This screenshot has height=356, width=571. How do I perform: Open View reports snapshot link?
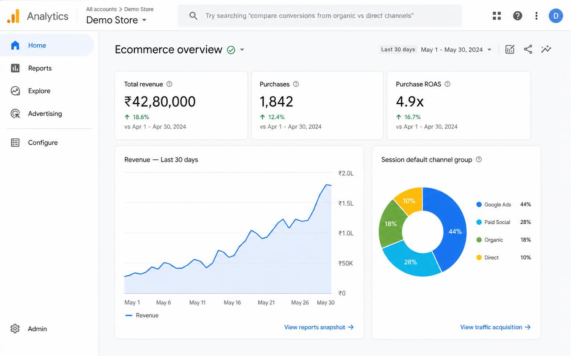point(319,327)
